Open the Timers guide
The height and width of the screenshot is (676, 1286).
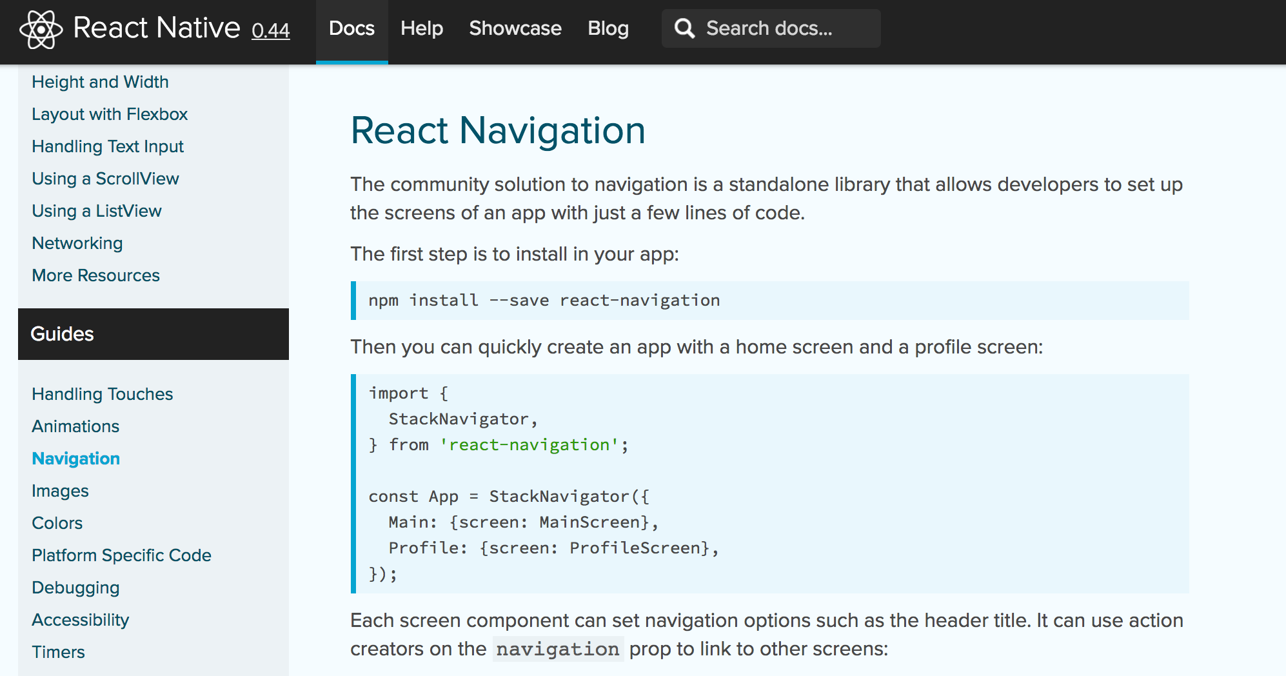59,652
